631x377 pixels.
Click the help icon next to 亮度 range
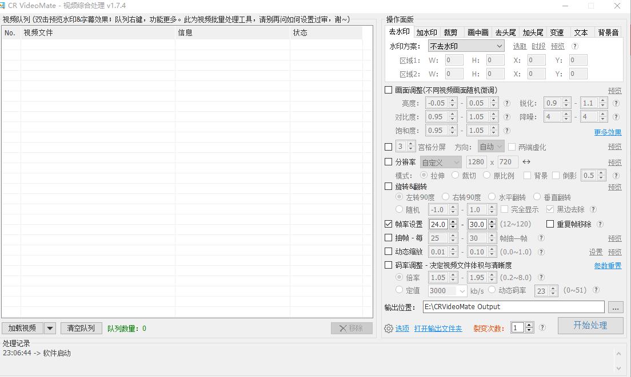(507, 103)
